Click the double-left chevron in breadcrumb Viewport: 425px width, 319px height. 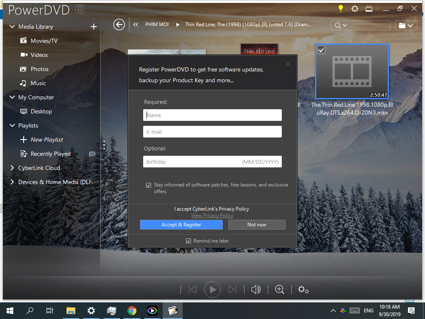(x=136, y=25)
